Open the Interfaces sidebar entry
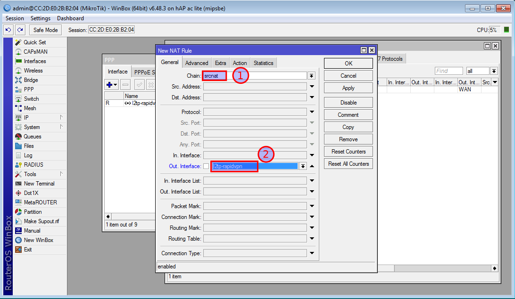Viewport: 515px width, 299px height. 35,61
